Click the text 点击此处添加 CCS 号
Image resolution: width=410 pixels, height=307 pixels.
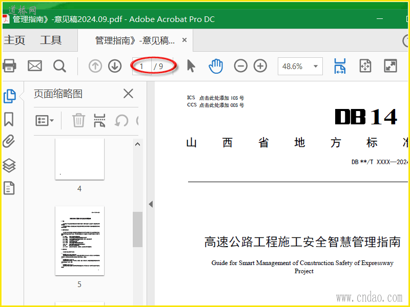(221, 105)
